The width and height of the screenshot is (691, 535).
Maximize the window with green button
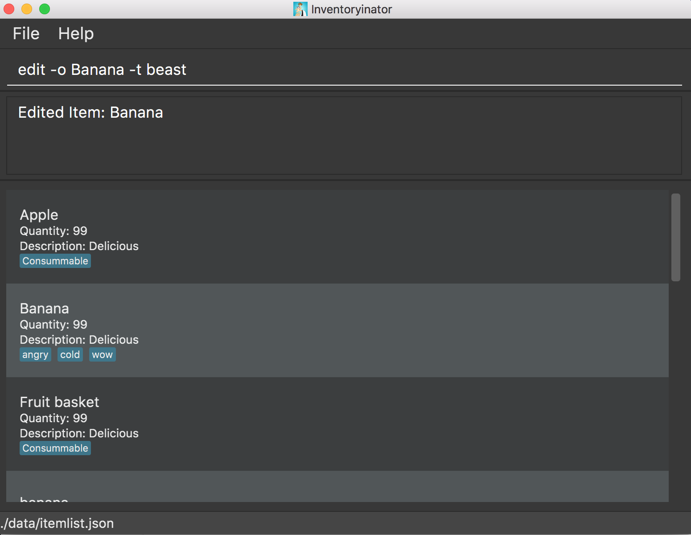[x=45, y=9]
